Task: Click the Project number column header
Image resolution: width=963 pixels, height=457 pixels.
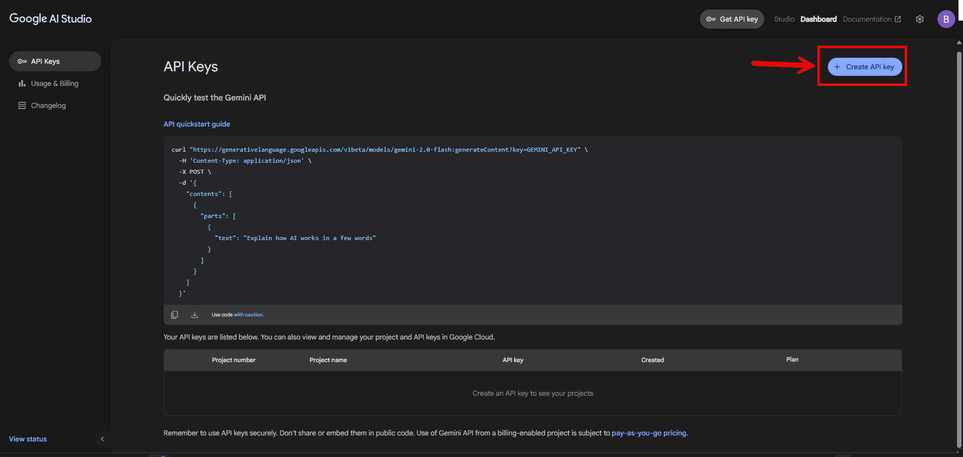Action: coord(233,360)
